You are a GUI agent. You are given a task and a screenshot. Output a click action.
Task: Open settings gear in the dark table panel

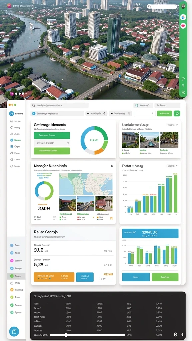[175, 335]
